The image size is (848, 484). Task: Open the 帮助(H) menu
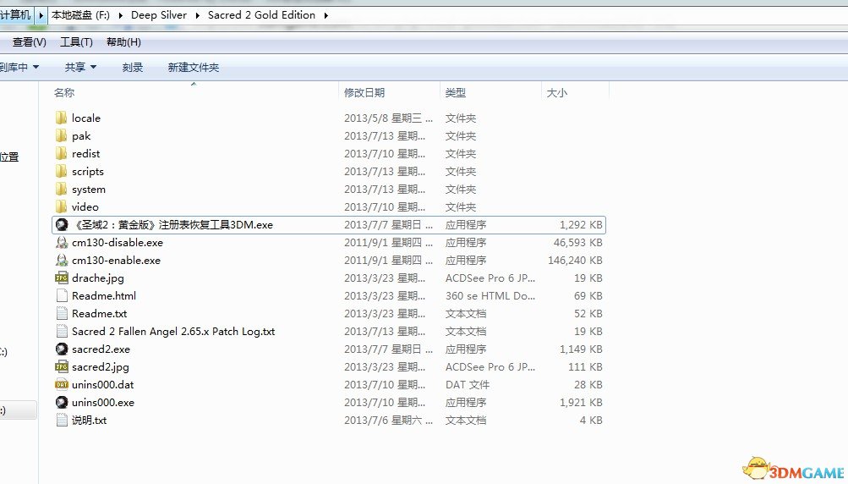coord(123,42)
